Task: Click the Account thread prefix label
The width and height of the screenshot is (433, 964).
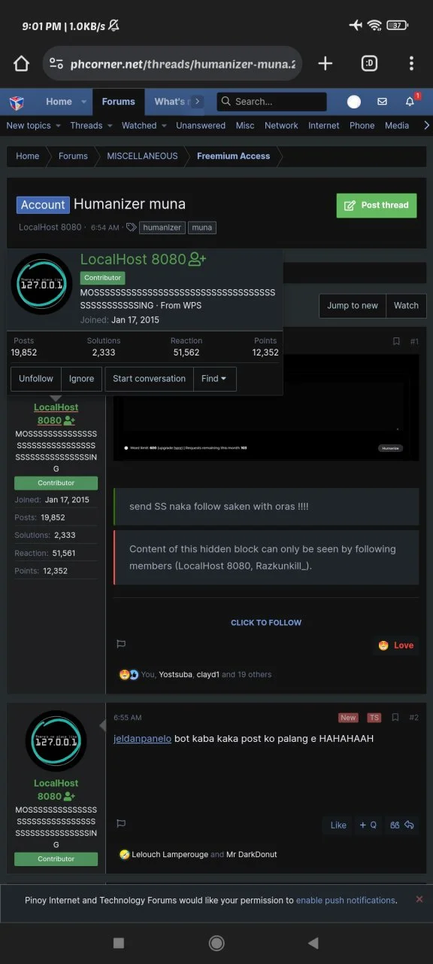Action: [x=43, y=205]
